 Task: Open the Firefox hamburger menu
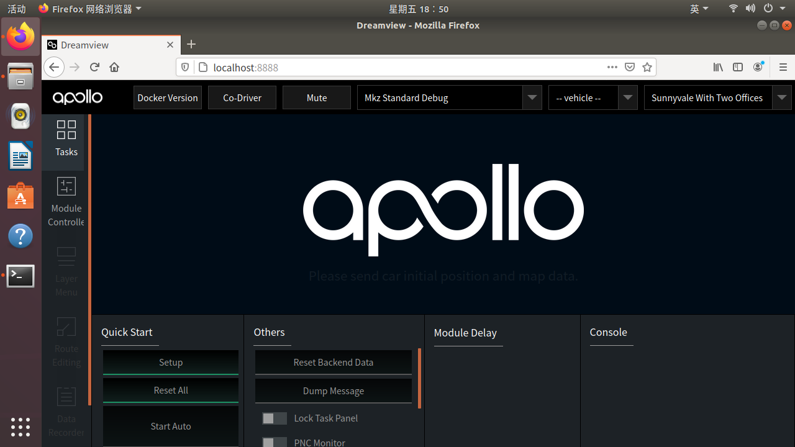pyautogui.click(x=783, y=67)
